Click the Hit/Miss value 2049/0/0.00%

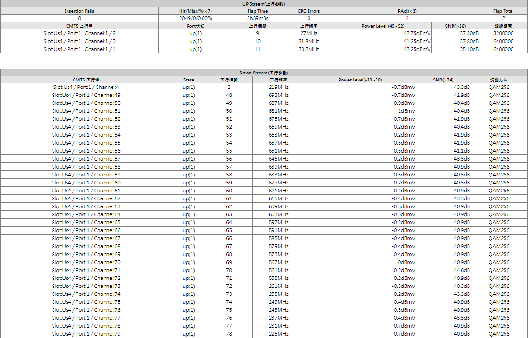tap(196, 18)
